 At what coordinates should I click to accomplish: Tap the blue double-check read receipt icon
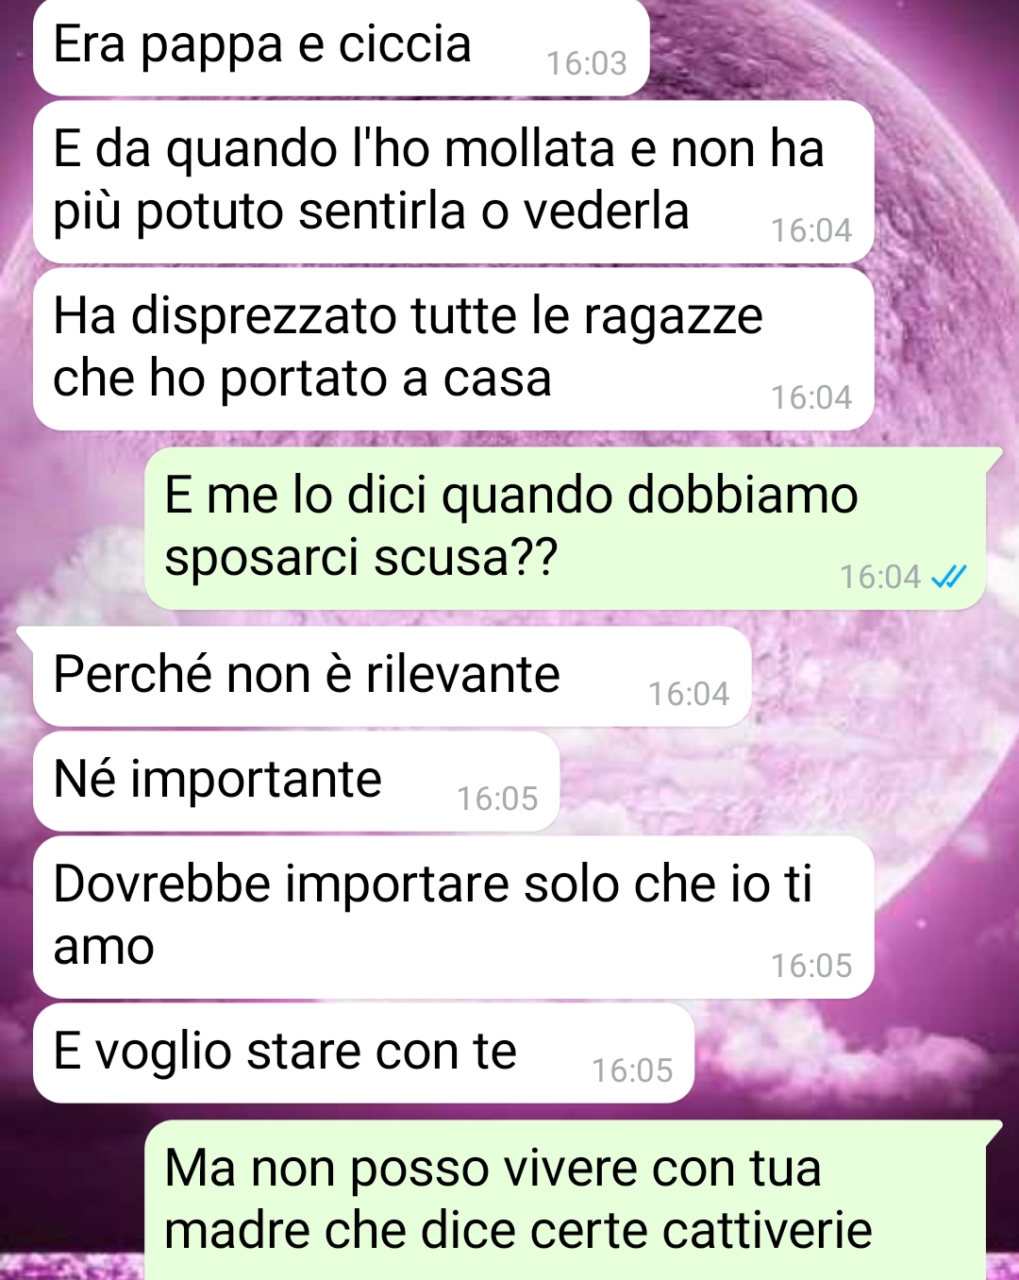coord(948,576)
